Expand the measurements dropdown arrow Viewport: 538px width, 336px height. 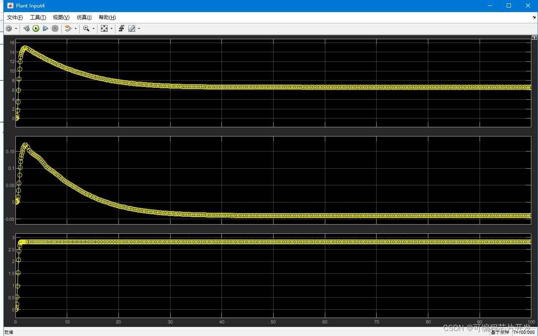pyautogui.click(x=139, y=28)
